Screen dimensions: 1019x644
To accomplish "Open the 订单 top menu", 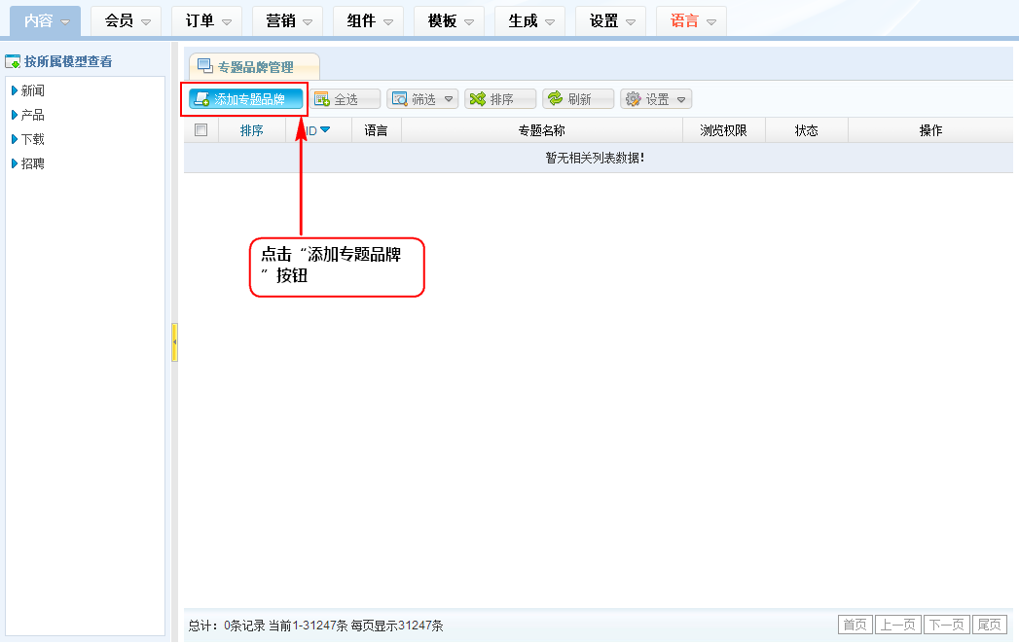I will coord(206,20).
